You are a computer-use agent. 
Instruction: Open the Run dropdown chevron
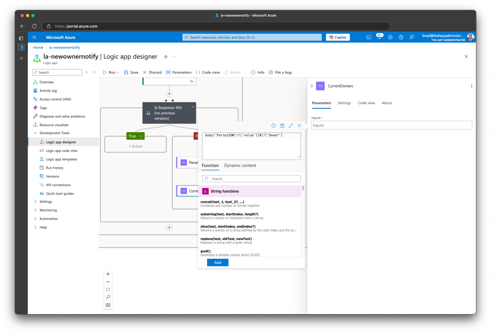click(118, 73)
